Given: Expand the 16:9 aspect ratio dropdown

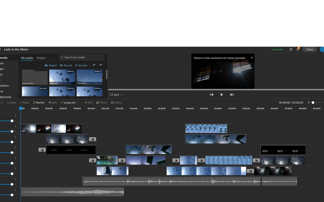Looking at the screenshot, I should click(116, 95).
